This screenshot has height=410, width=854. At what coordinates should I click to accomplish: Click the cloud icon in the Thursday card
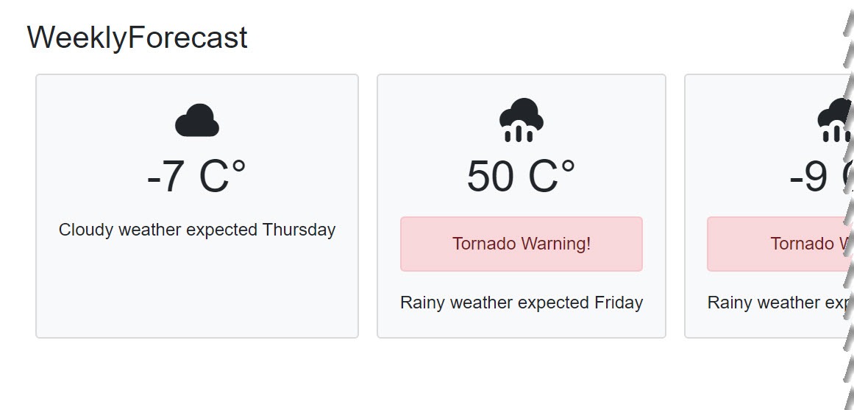[x=197, y=121]
